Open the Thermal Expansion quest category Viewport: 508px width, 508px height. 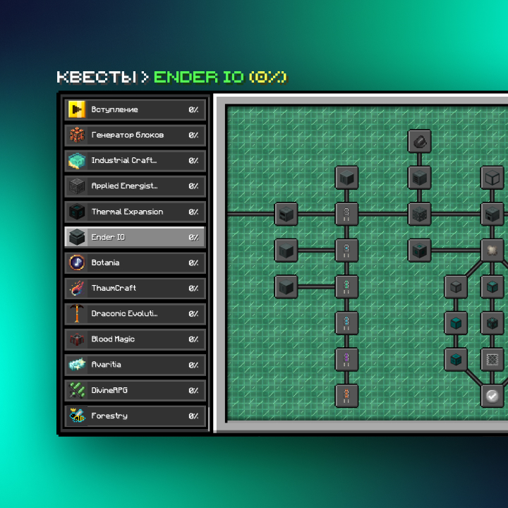pos(135,212)
